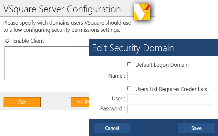
Task: Enable Users List Requires Credentials
Action: pyautogui.click(x=129, y=89)
